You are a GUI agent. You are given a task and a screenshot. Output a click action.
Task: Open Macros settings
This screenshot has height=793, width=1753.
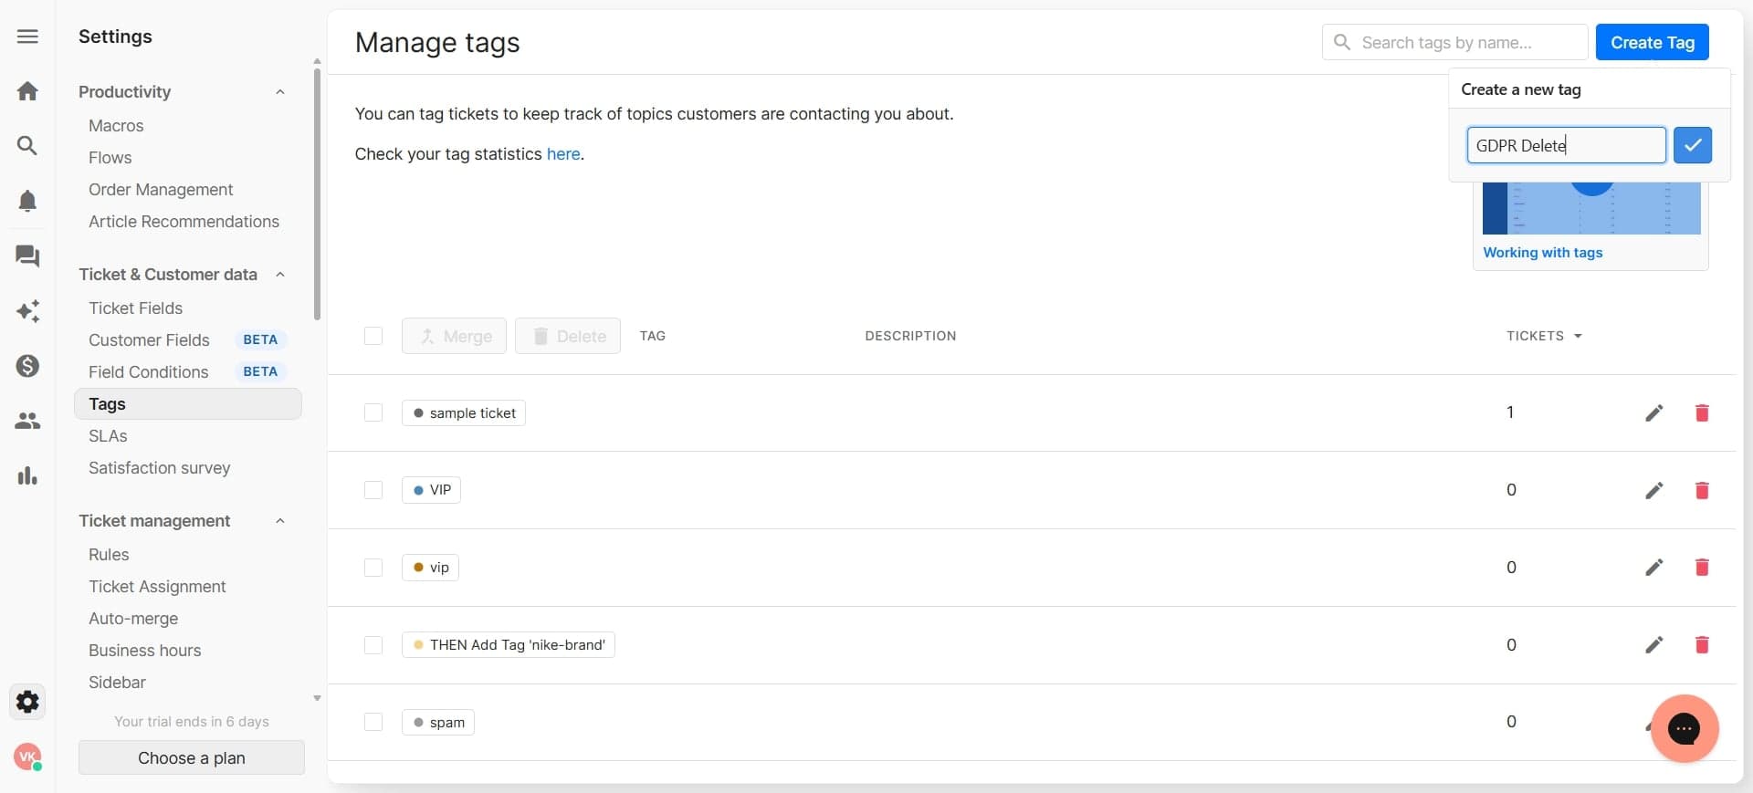coord(116,126)
